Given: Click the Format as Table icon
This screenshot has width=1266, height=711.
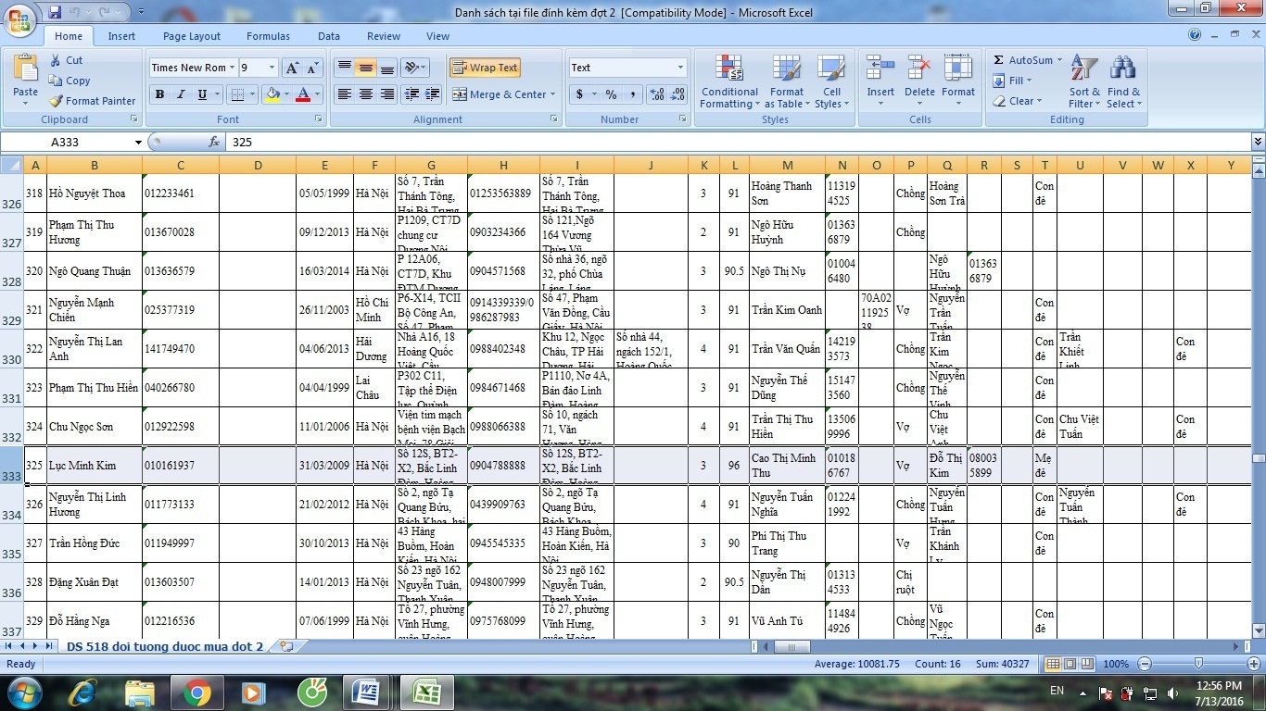Looking at the screenshot, I should (x=786, y=82).
